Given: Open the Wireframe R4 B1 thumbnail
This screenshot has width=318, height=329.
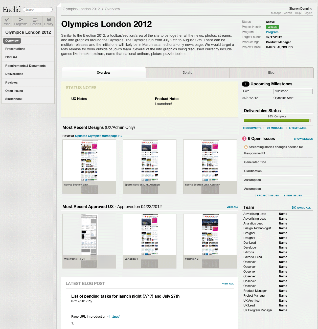Looking at the screenshot, I should click(x=89, y=241).
